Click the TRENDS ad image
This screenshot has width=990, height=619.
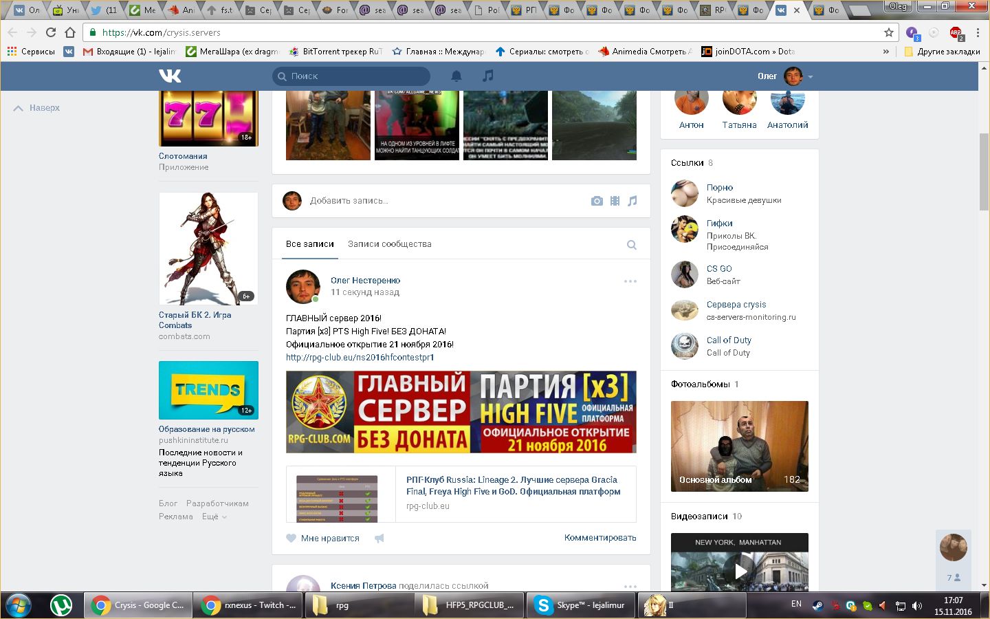pos(208,390)
